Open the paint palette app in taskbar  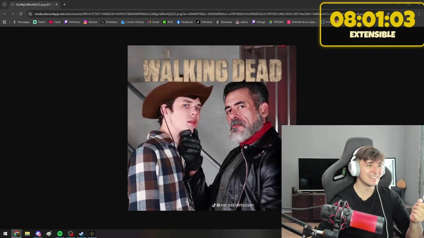49,234
